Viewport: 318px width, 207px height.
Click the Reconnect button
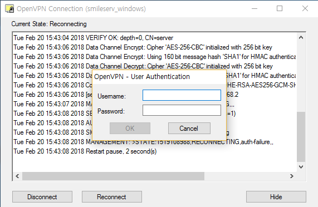click(x=112, y=196)
